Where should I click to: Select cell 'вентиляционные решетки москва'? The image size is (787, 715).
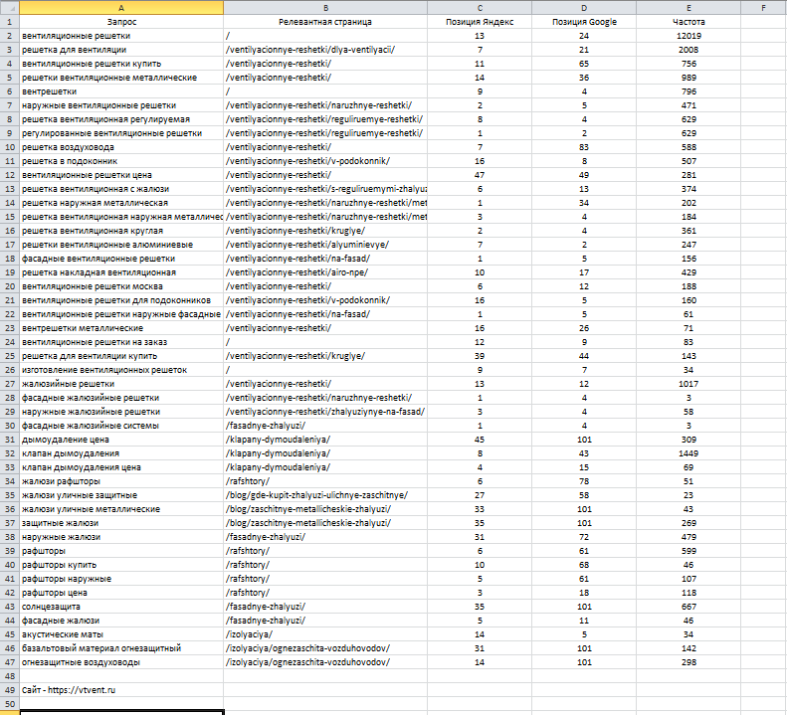(121, 286)
